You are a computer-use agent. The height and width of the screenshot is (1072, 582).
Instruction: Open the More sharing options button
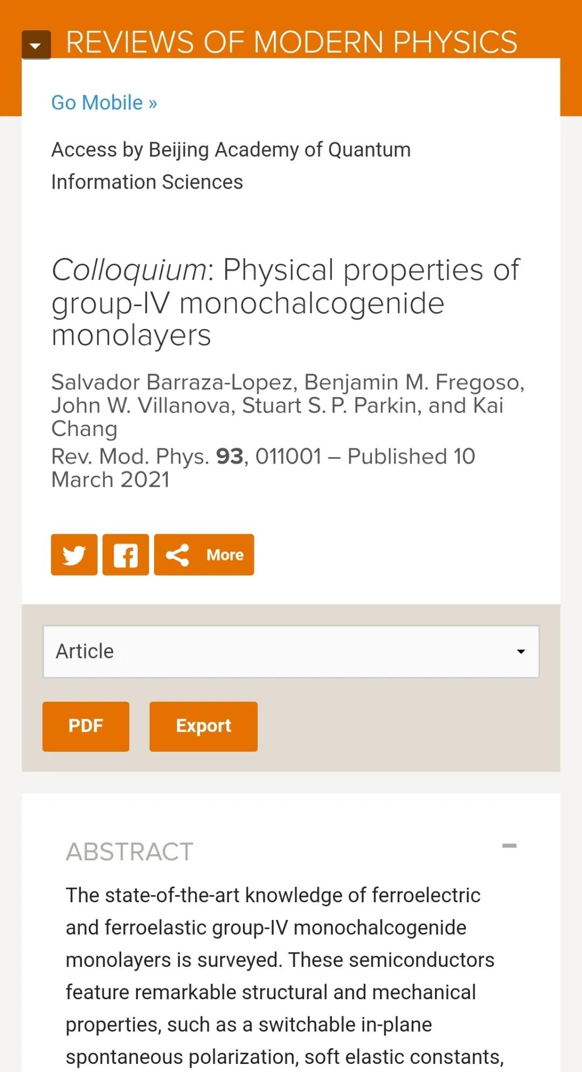coord(204,555)
